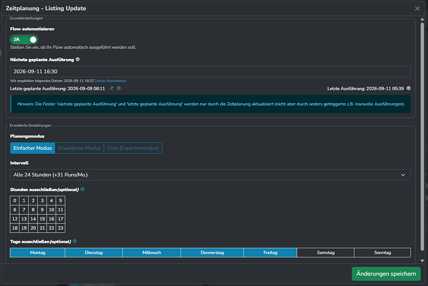Toggle the Flow automatisieren JA switch
The image size is (428, 286).
pyautogui.click(x=24, y=40)
